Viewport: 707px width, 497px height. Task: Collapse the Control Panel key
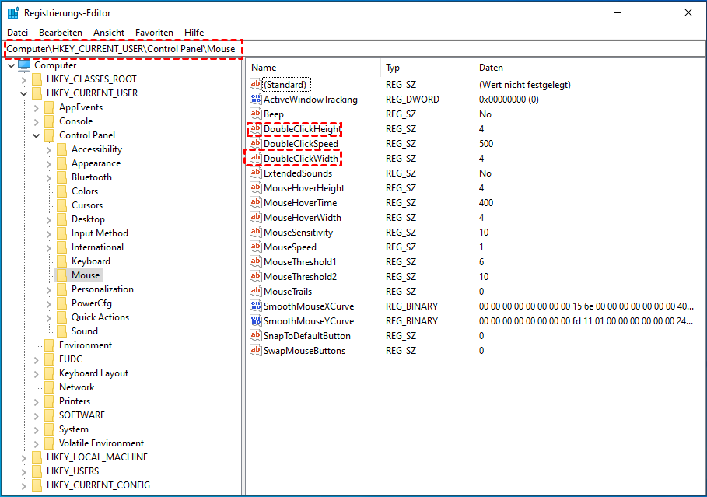(36, 136)
